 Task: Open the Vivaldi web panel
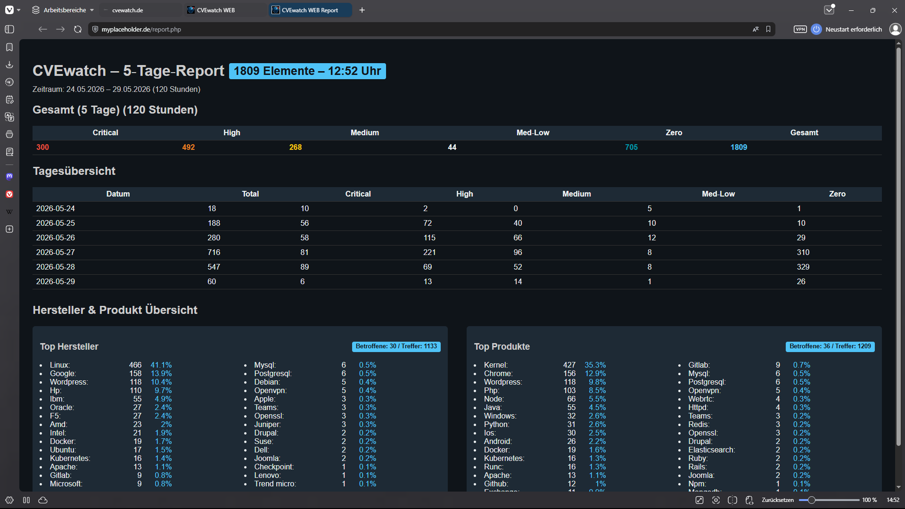click(x=9, y=194)
